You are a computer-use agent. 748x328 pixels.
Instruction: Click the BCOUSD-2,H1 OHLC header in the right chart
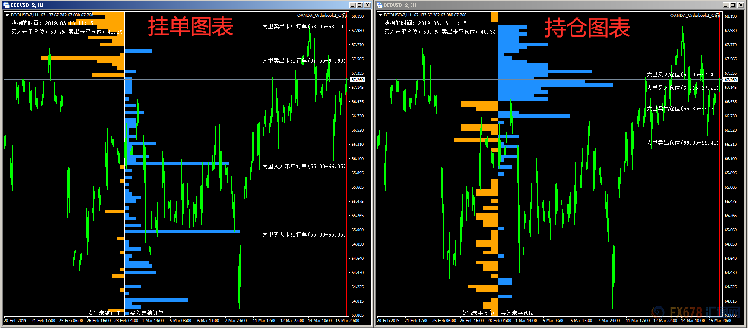(x=425, y=15)
